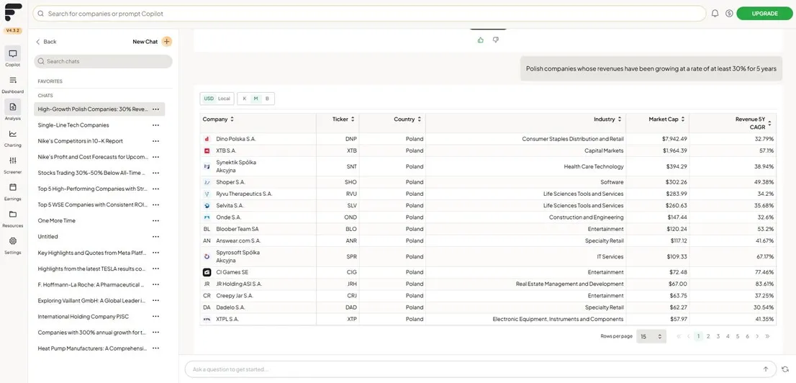796x383 pixels.
Task: Open Key Highlights and Quotes from Meta chat
Action: (92, 253)
